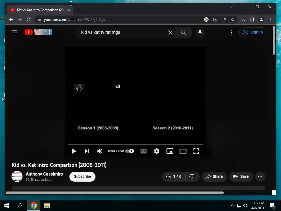Install app via address bar icon
The height and width of the screenshot is (211, 281).
[215, 20]
